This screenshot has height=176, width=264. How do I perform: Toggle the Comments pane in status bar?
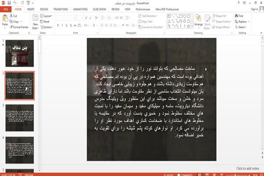[x=185, y=175]
